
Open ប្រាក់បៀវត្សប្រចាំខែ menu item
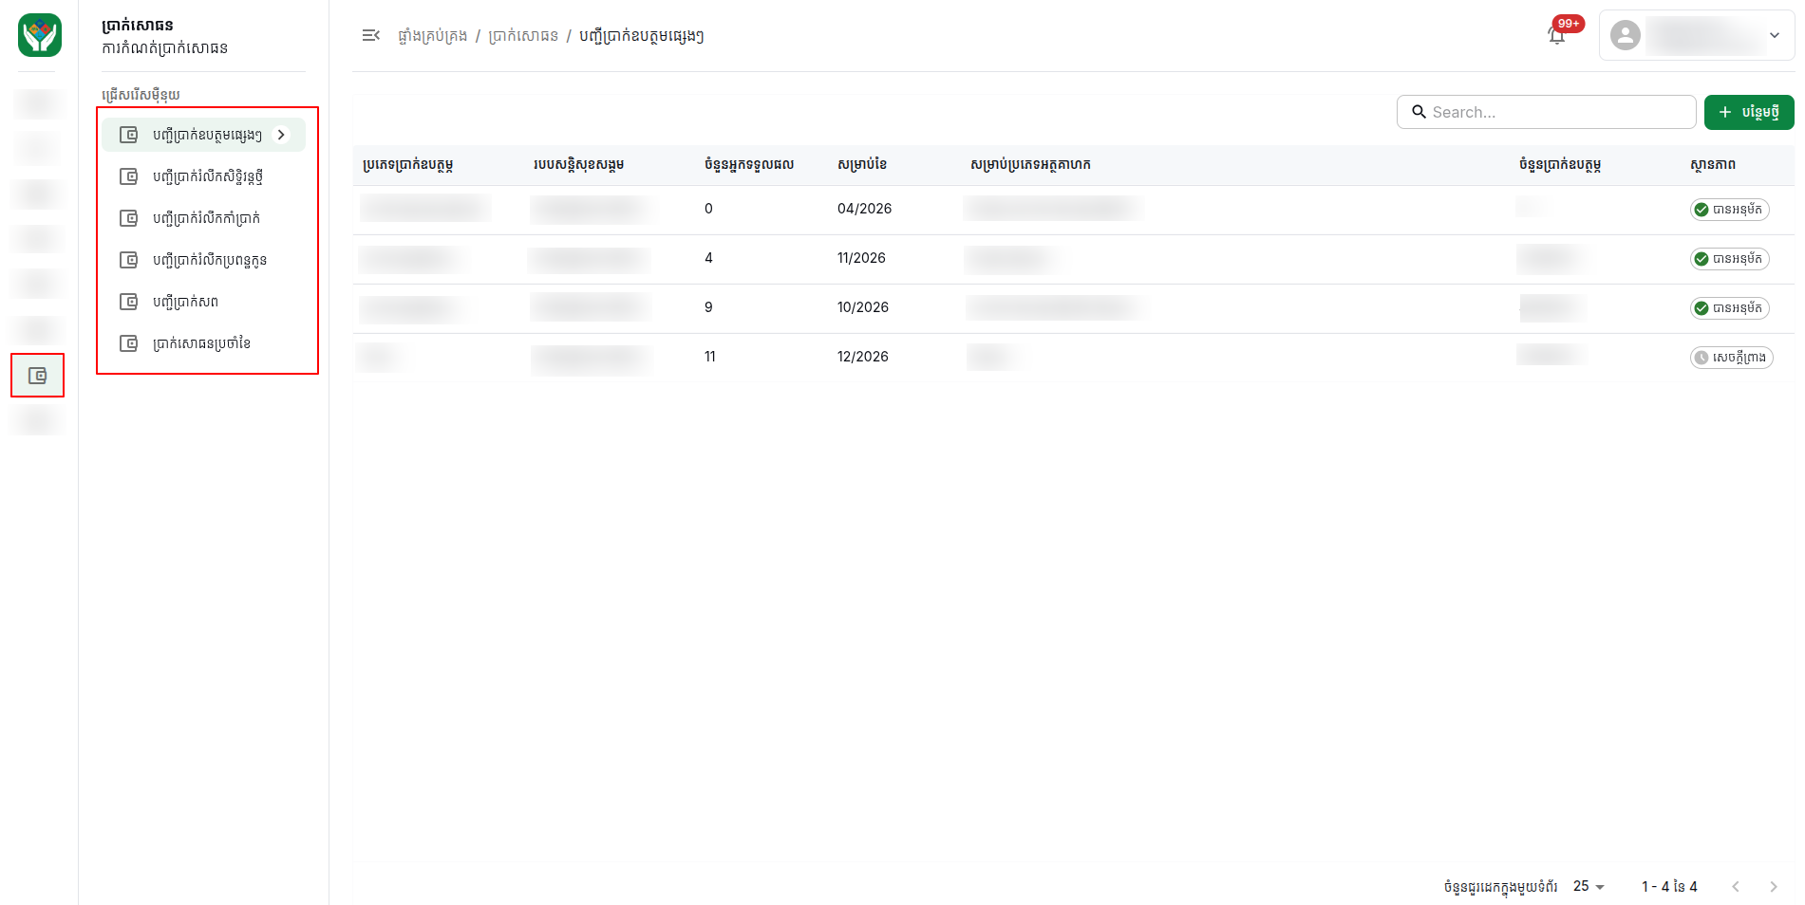pos(204,343)
